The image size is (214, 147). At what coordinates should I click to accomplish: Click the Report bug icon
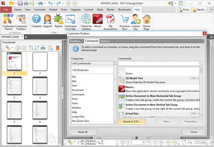coord(58,21)
